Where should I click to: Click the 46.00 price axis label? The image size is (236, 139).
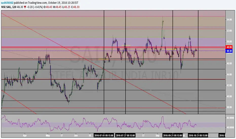point(229,63)
